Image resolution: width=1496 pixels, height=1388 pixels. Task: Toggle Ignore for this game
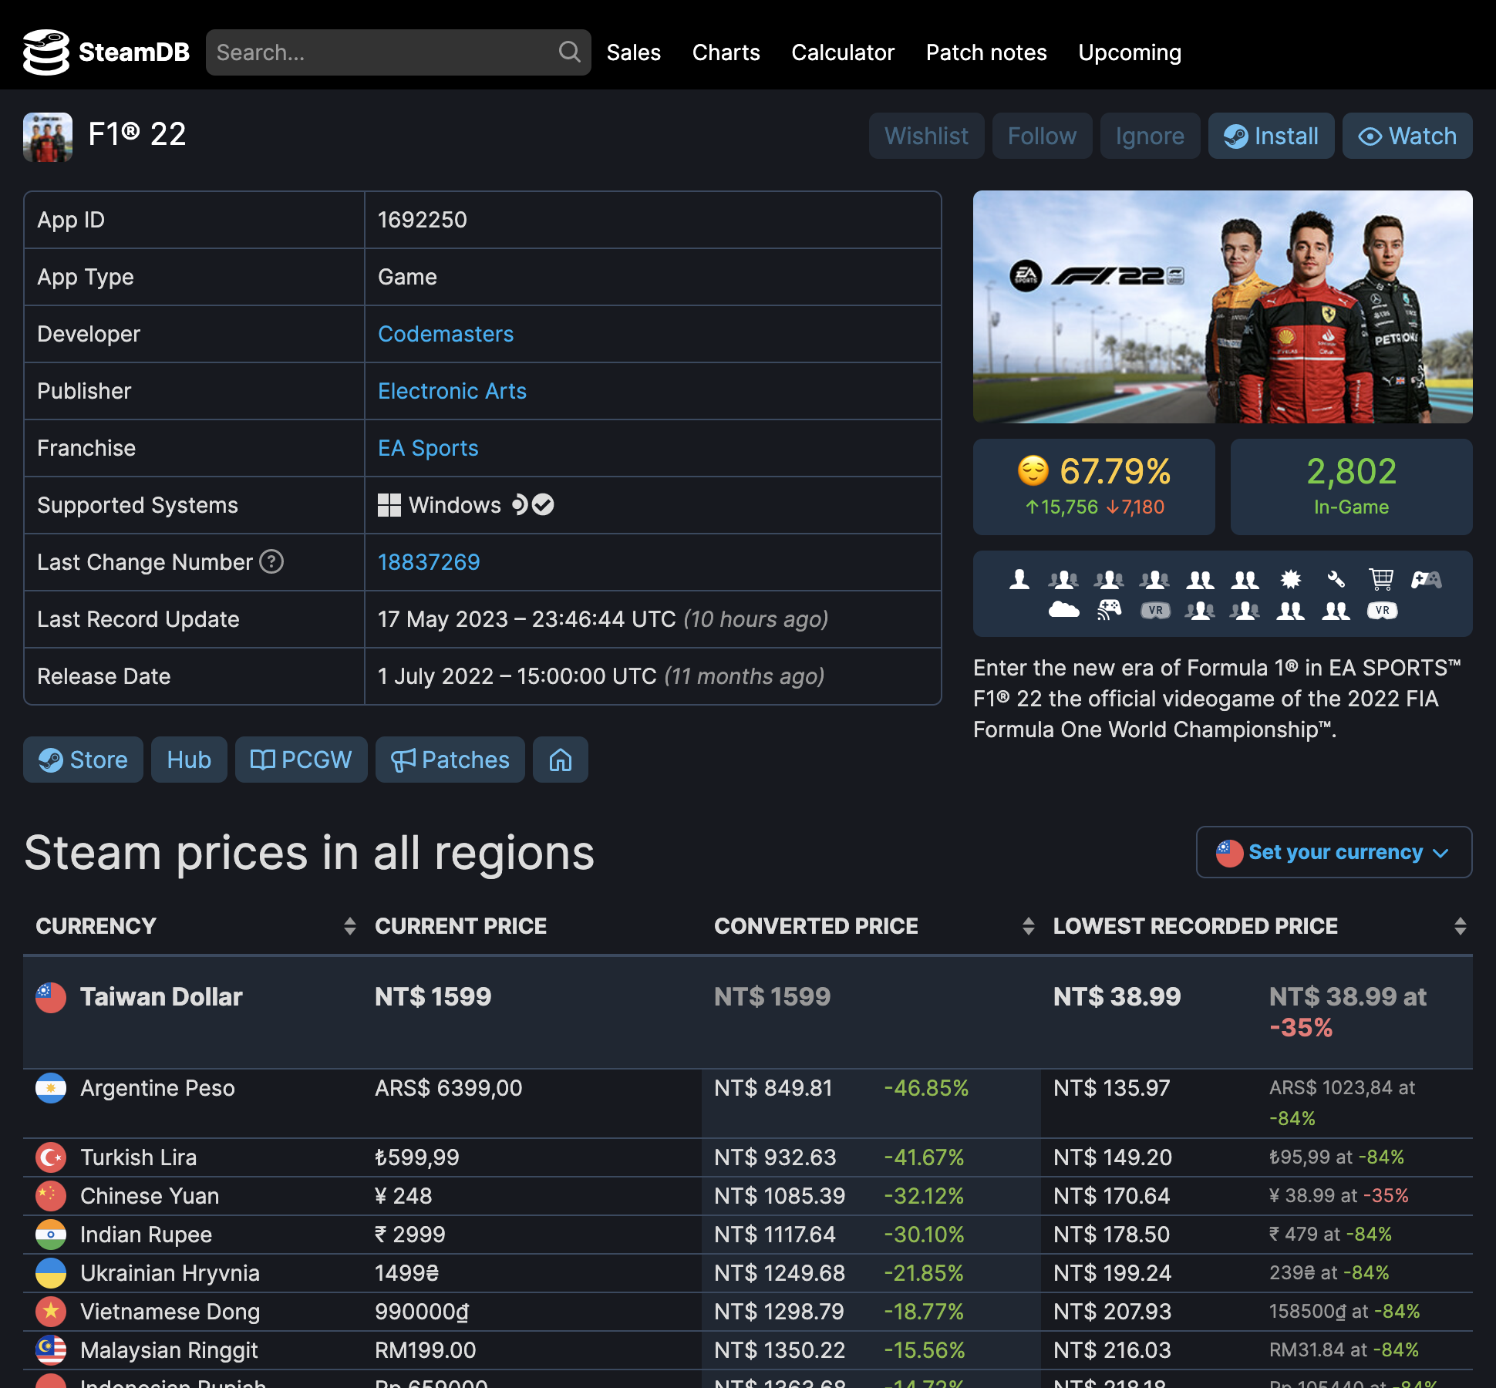(1149, 136)
